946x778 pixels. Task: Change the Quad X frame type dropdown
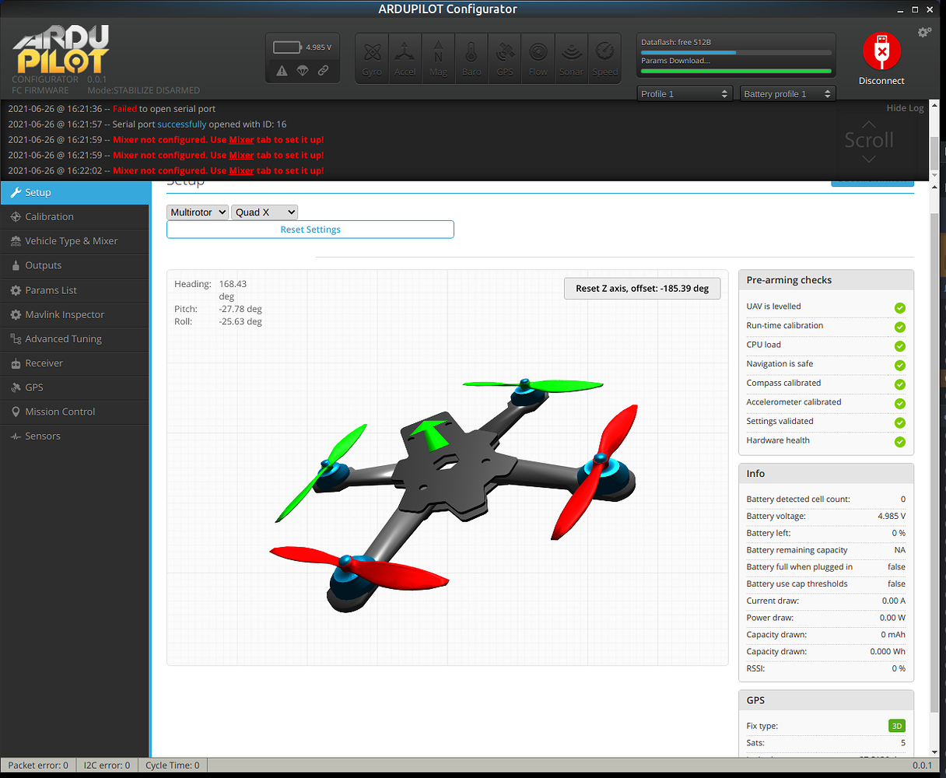pos(265,212)
